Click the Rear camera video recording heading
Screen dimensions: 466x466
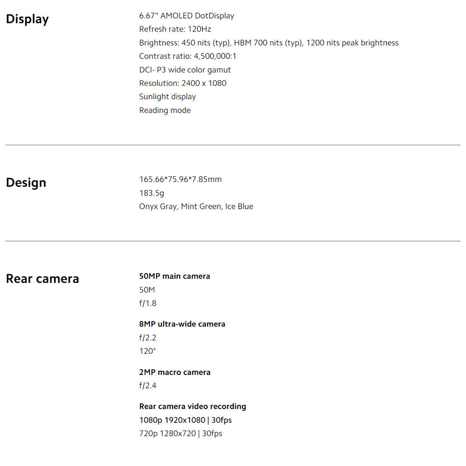click(192, 406)
